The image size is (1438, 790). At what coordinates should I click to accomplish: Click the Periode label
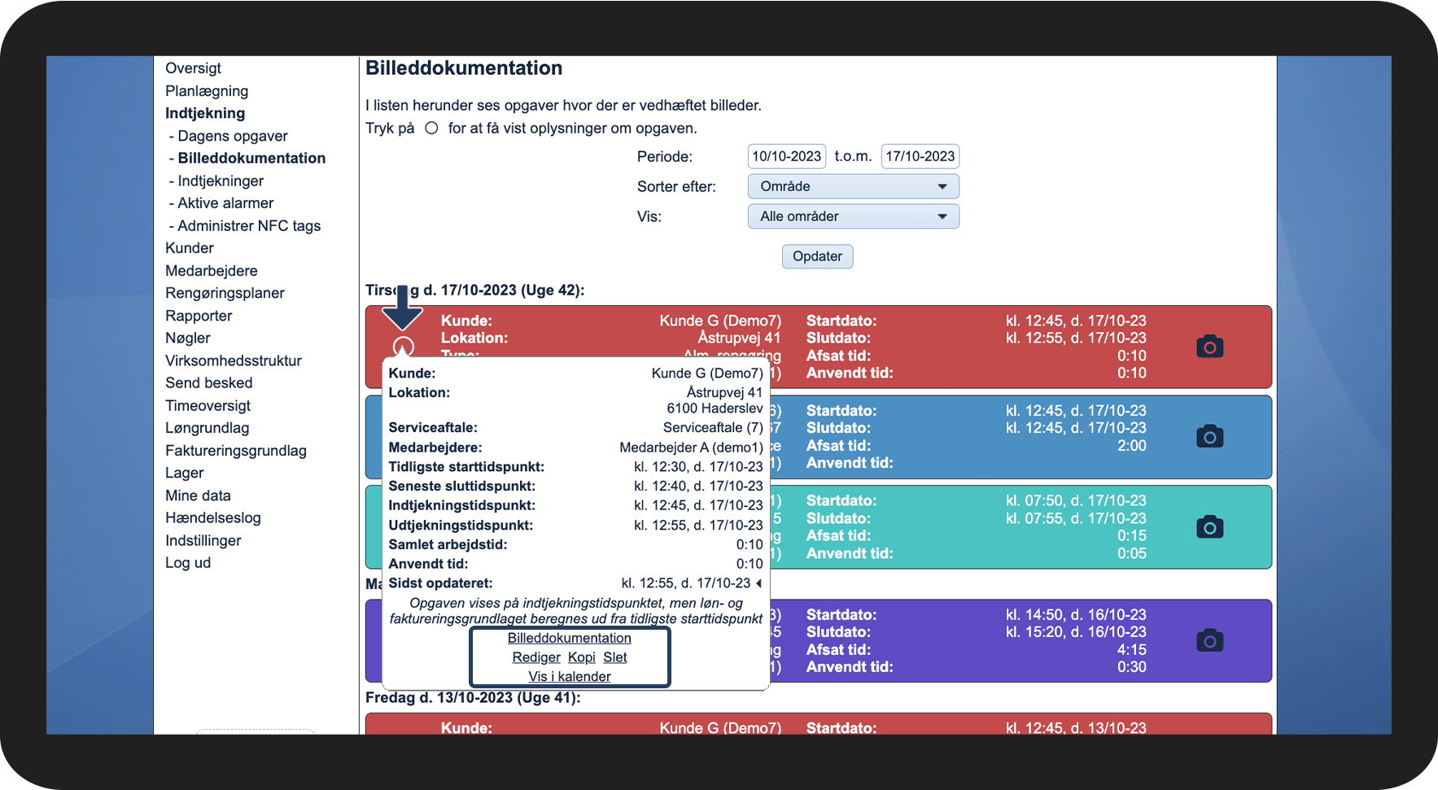pyautogui.click(x=665, y=157)
